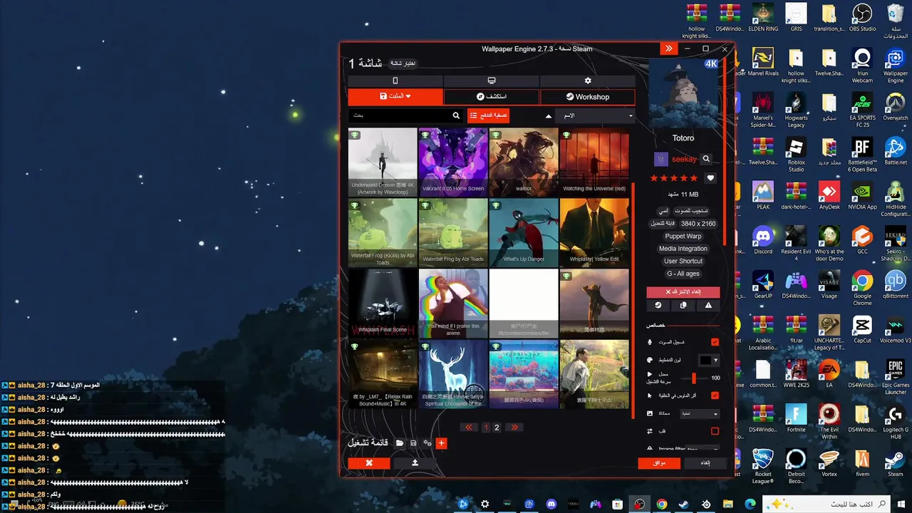Viewport: 912px width, 513px height.
Task: Select Underworld Demon wallpaper thumbnail
Action: [x=383, y=162]
